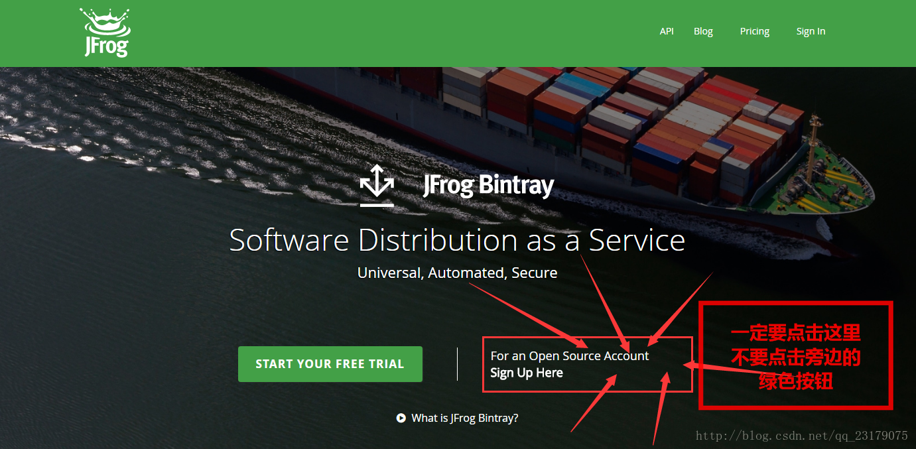Select Sign In in the top navigation
916x449 pixels.
[811, 31]
